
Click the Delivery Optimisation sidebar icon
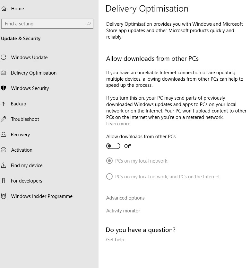(4, 73)
